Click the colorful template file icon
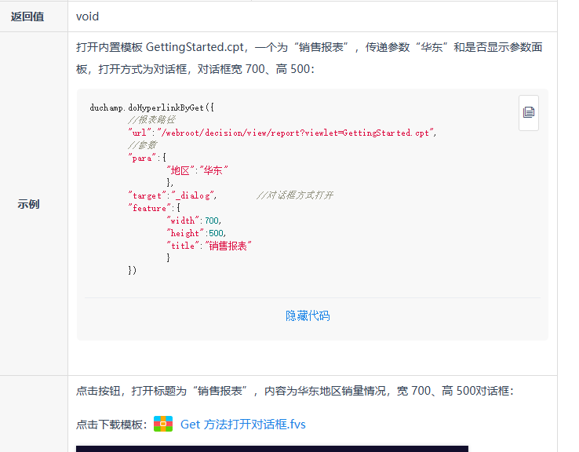 click(162, 425)
